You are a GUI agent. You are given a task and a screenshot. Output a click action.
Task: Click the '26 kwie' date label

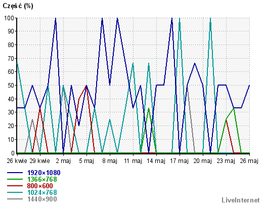click(17, 161)
